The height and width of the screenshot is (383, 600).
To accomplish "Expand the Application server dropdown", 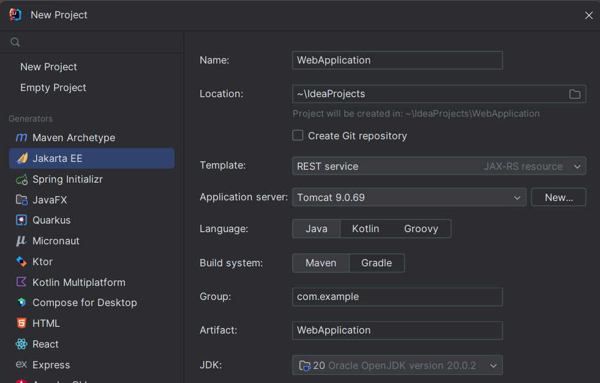I will (x=409, y=197).
